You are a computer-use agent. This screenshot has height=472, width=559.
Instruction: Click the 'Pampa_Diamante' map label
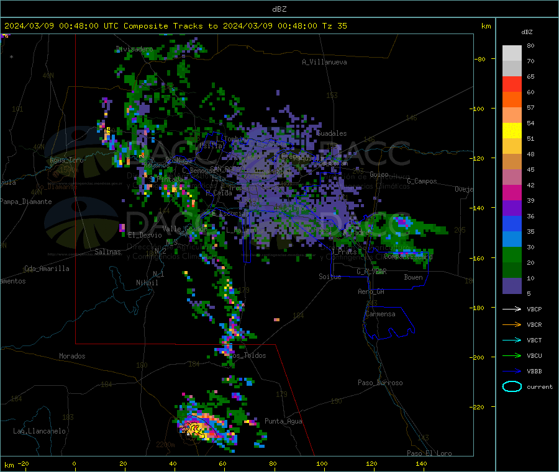(25, 202)
